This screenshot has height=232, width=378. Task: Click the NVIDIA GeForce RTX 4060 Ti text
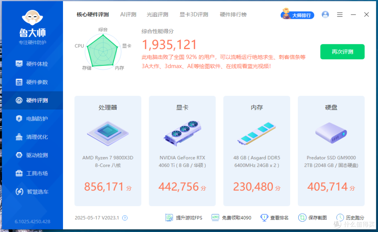pyautogui.click(x=182, y=162)
